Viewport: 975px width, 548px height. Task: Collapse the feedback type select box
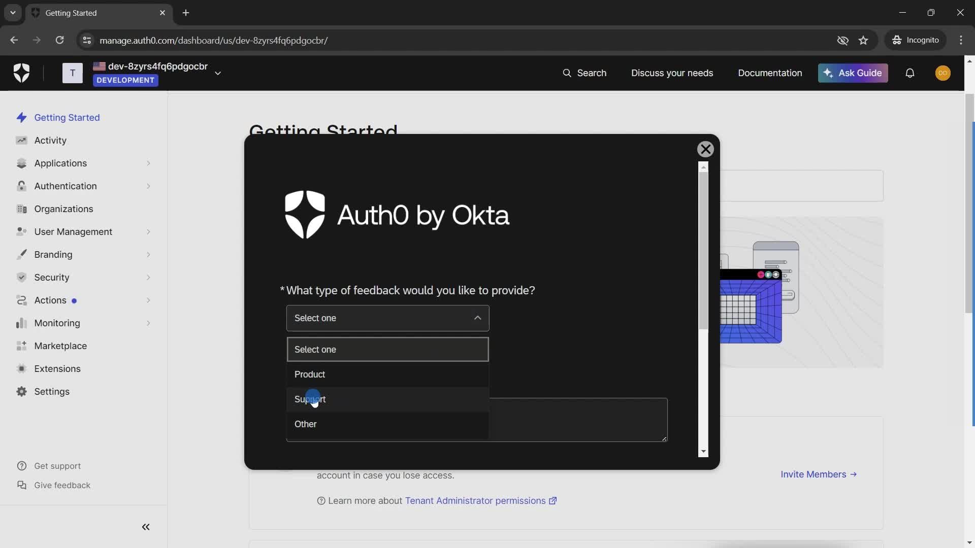tap(387, 318)
